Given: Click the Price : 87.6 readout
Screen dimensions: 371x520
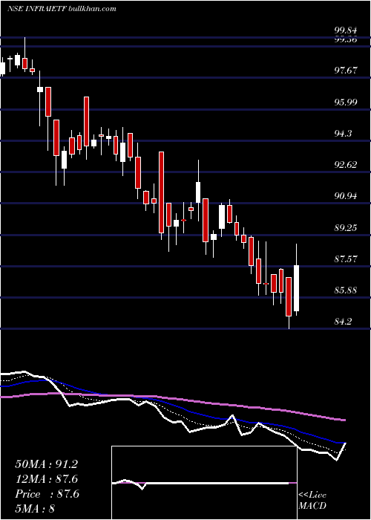Looking at the screenshot, I should (47, 494).
